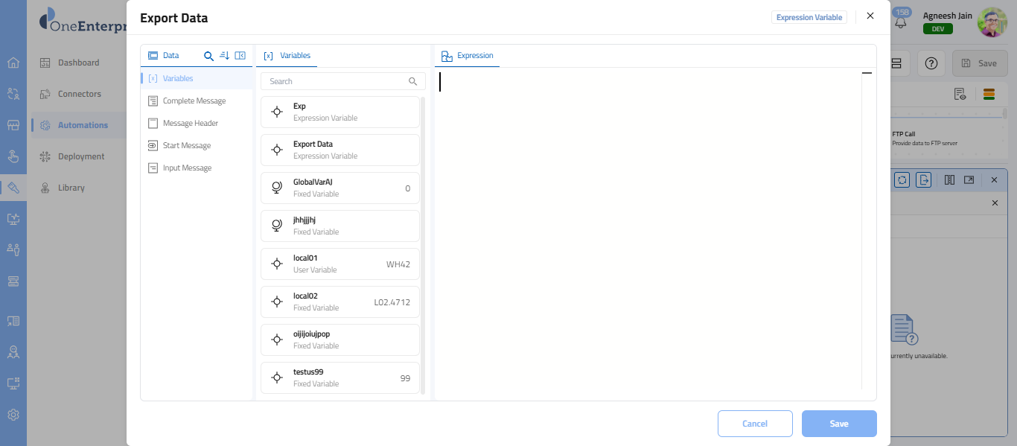Pick the local01 user variable
Screen dimensions: 1017x446
point(340,264)
